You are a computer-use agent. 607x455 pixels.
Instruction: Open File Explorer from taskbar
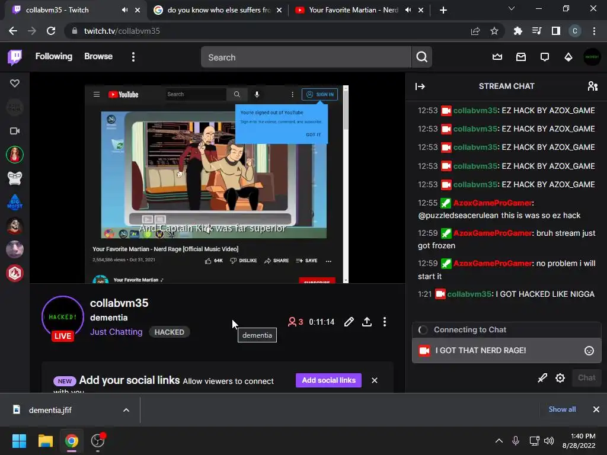coord(45,441)
